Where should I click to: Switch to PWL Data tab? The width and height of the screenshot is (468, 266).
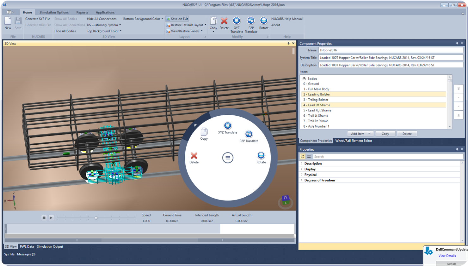pos(27,246)
